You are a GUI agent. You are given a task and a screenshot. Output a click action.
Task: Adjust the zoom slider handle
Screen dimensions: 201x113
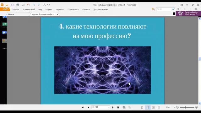click(185, 107)
